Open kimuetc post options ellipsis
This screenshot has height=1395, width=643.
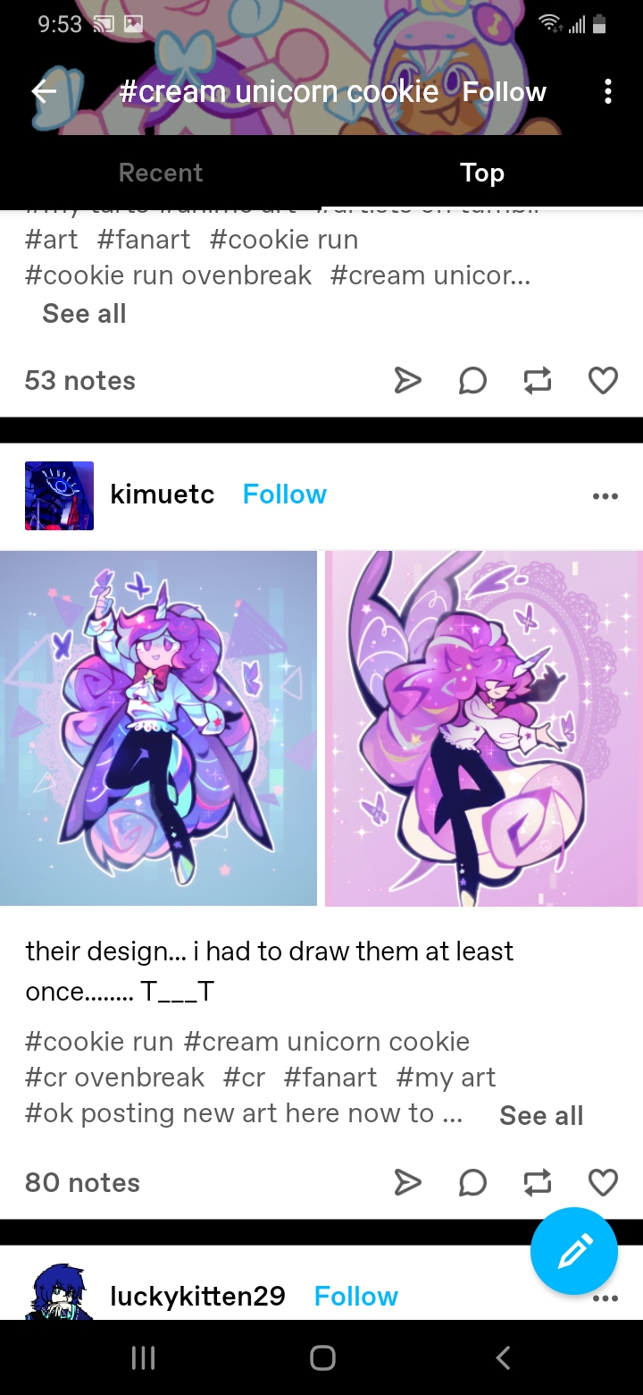pos(605,496)
